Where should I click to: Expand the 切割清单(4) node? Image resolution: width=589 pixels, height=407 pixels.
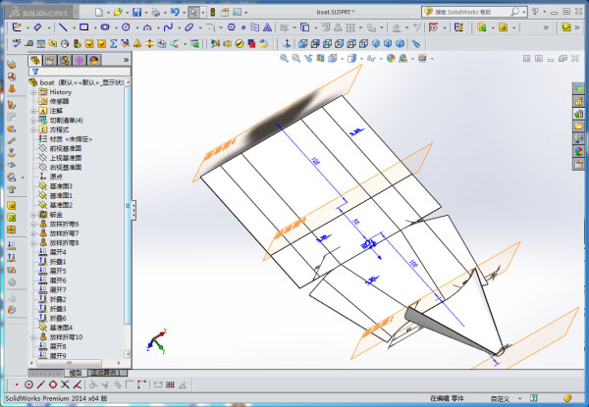tap(33, 121)
